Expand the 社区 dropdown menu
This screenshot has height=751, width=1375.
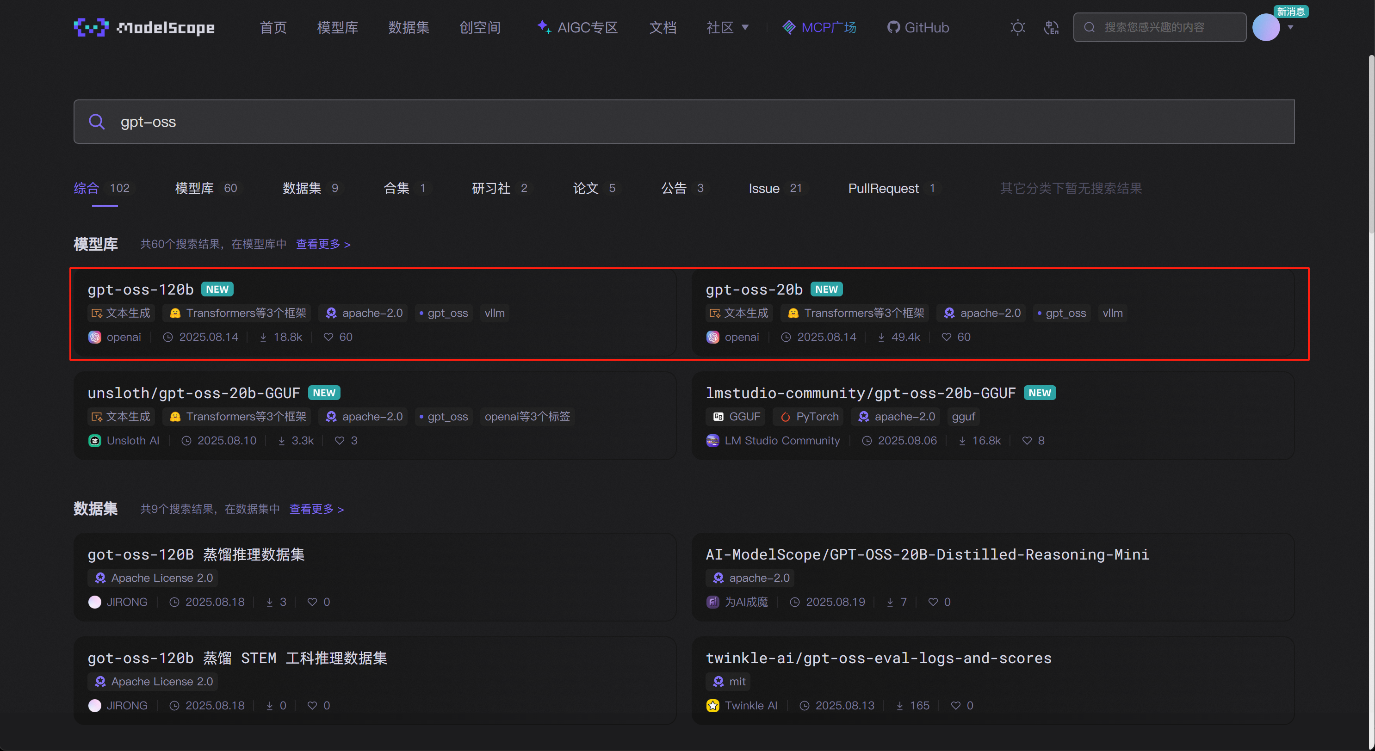pyautogui.click(x=728, y=27)
